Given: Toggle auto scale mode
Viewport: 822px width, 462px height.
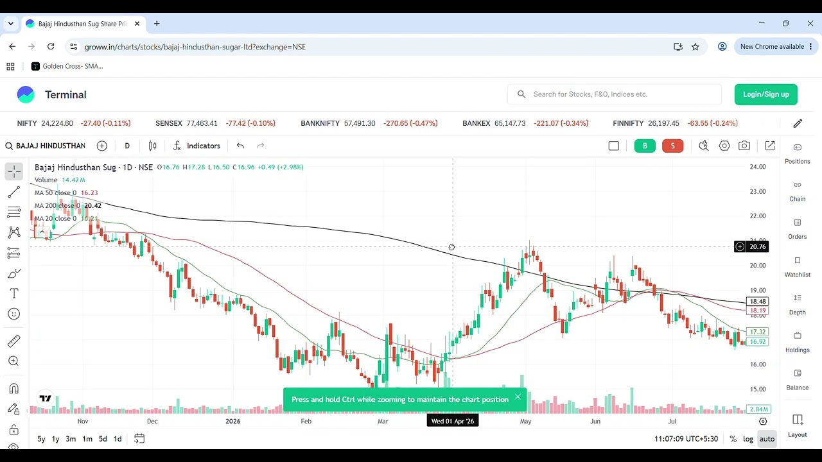Looking at the screenshot, I should pyautogui.click(x=767, y=439).
